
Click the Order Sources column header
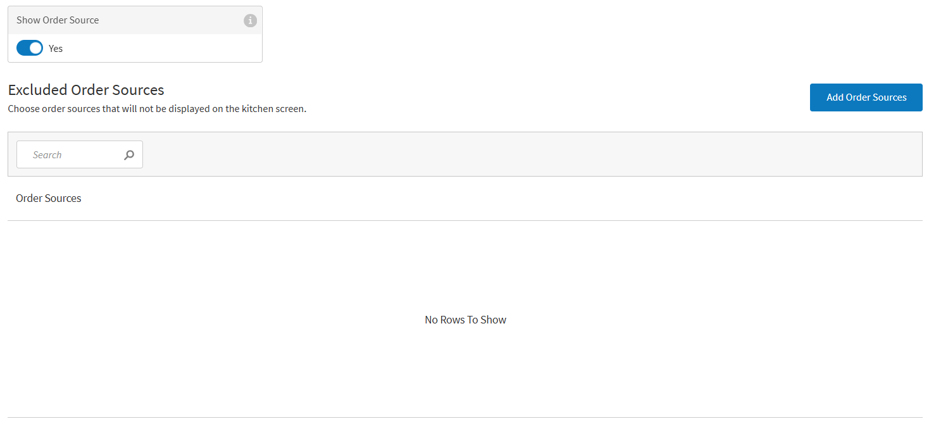pyautogui.click(x=49, y=198)
